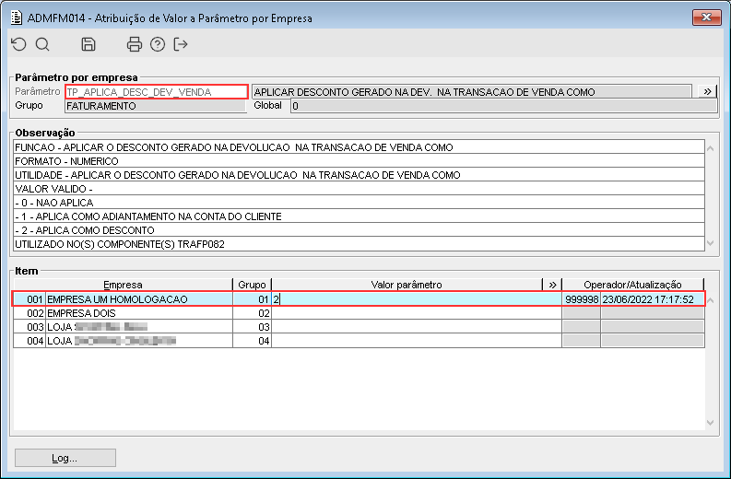
Task: Expand Valor parâmetro column with >> button
Action: point(552,285)
